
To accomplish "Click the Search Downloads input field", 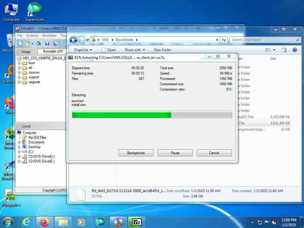I will [x=265, y=40].
